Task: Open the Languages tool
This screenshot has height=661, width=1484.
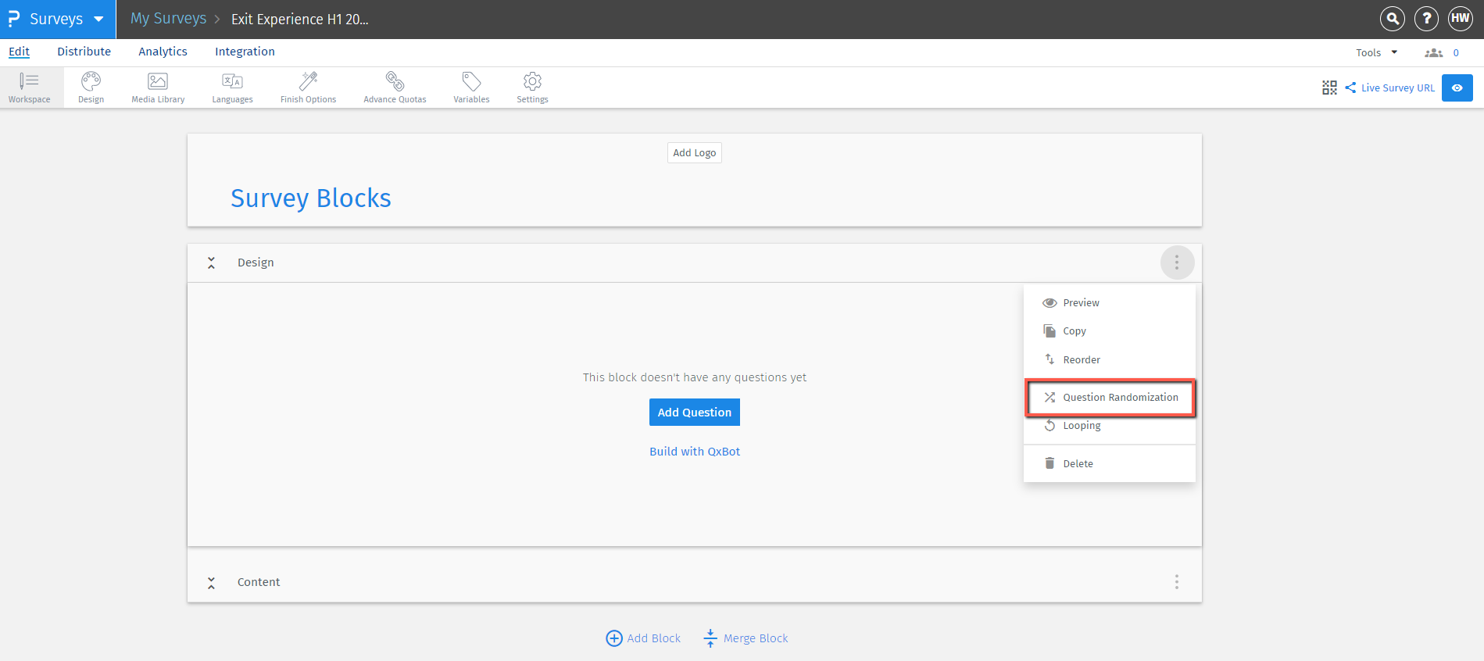Action: click(232, 88)
